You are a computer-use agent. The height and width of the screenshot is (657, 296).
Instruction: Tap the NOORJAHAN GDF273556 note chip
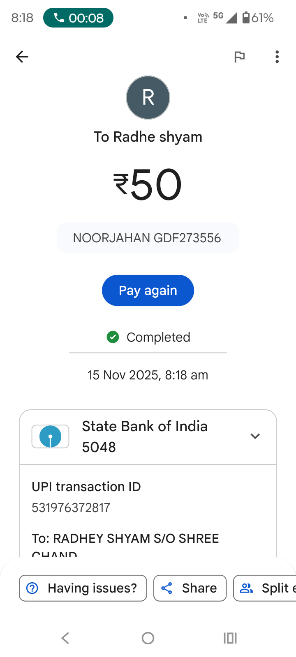click(148, 238)
